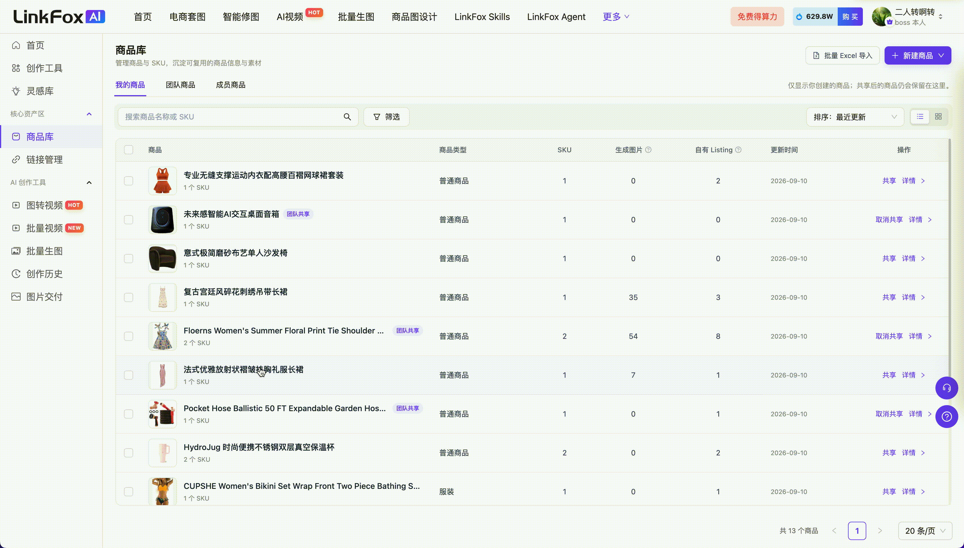Open the CUPSHE bikini product thumbnail
964x548 pixels.
coord(163,491)
